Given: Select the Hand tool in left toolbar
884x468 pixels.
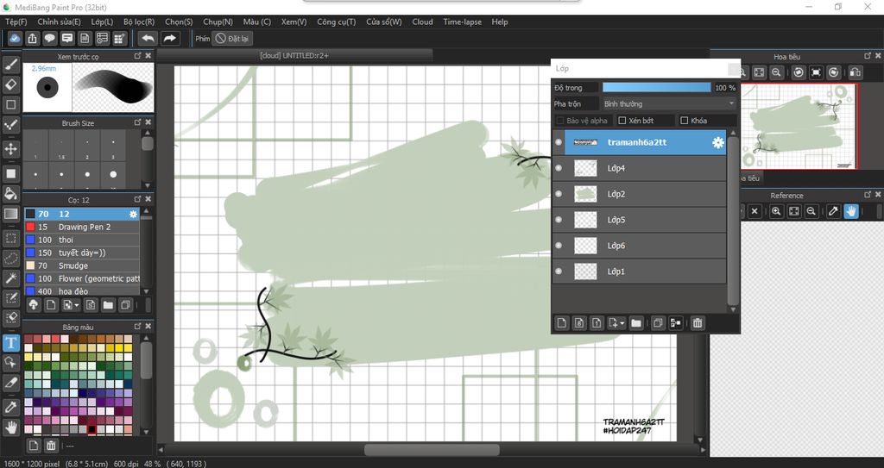Looking at the screenshot, I should click(11, 427).
